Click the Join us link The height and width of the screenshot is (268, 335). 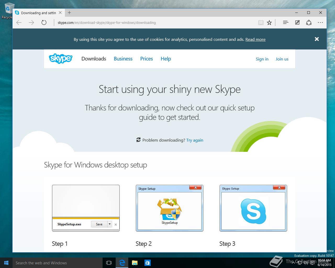pos(282,59)
